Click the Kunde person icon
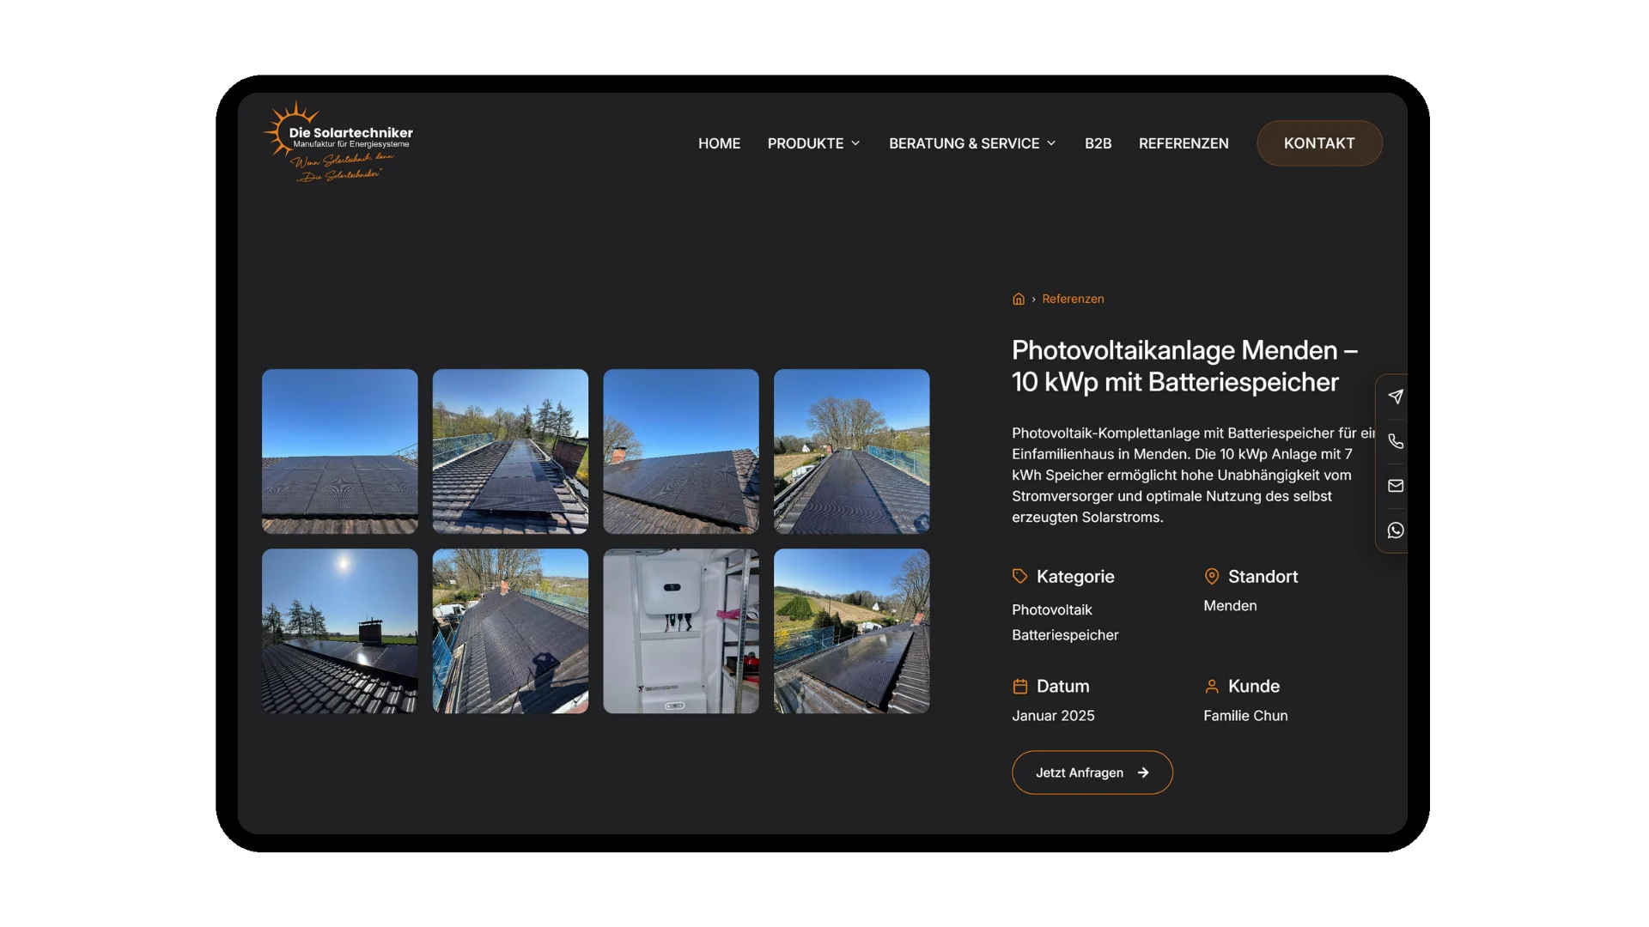 click(1211, 686)
